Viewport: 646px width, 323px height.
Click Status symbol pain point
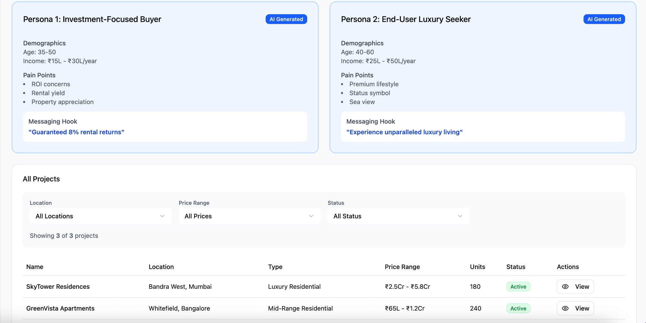370,93
